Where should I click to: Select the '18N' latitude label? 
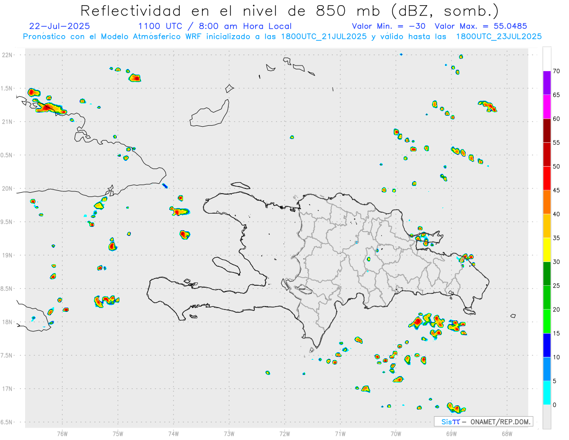[8, 322]
